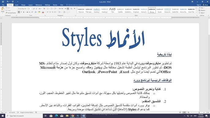
Task: Apply superscript formatting
Action: (x=32, y=12)
